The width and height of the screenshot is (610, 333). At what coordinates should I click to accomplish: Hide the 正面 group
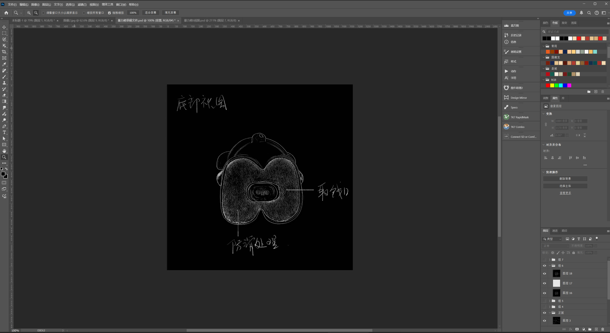(x=545, y=313)
